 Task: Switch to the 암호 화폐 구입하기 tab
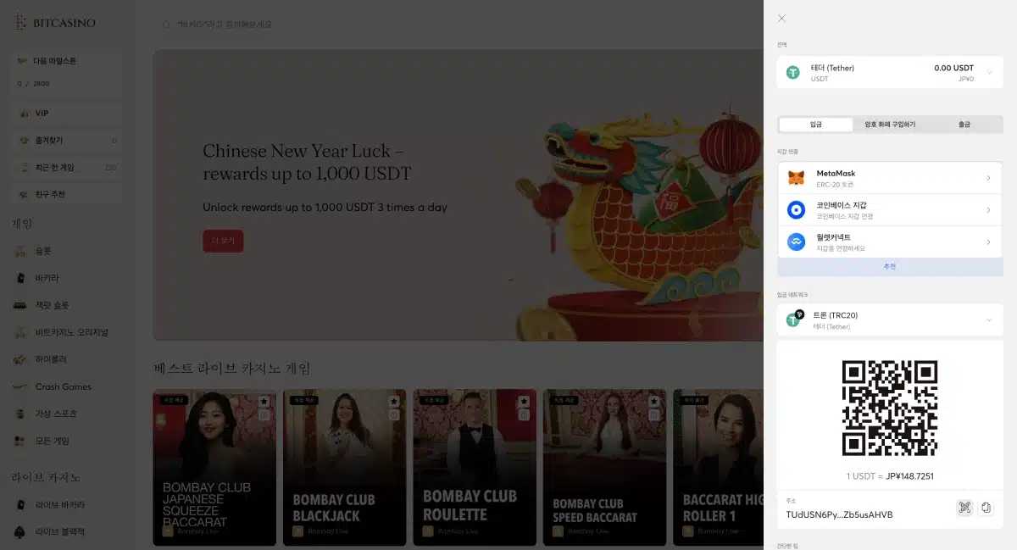click(x=890, y=125)
